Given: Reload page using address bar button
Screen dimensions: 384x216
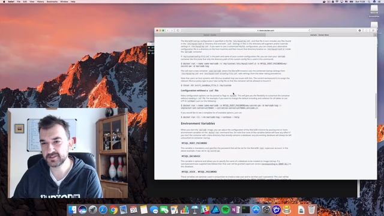Looking at the screenshot, I should [310, 31].
